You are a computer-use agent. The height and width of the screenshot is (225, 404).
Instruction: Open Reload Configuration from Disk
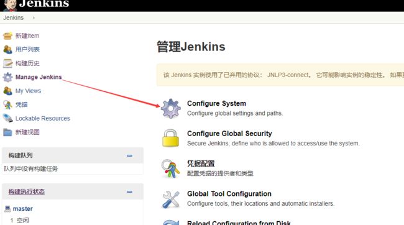point(239,223)
